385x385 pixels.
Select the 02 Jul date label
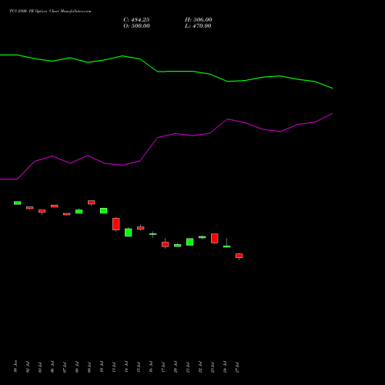[28, 367]
